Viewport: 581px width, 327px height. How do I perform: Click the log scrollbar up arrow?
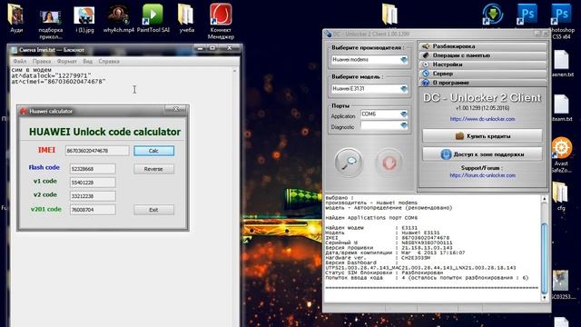[x=545, y=199]
